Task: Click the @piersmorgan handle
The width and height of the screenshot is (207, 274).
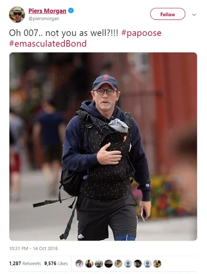Action: click(x=44, y=19)
